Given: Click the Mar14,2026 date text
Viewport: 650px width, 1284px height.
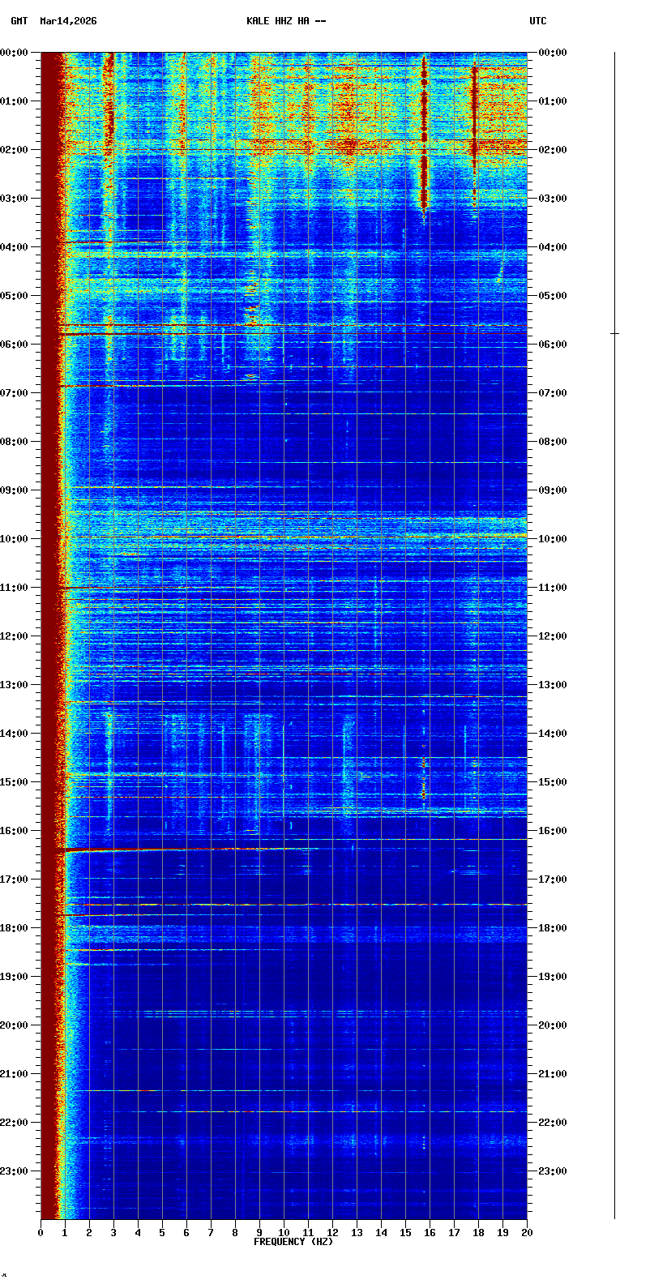Looking at the screenshot, I should [68, 21].
